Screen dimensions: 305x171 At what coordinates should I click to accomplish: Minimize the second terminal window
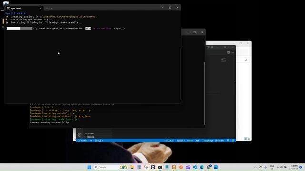(x=187, y=32)
